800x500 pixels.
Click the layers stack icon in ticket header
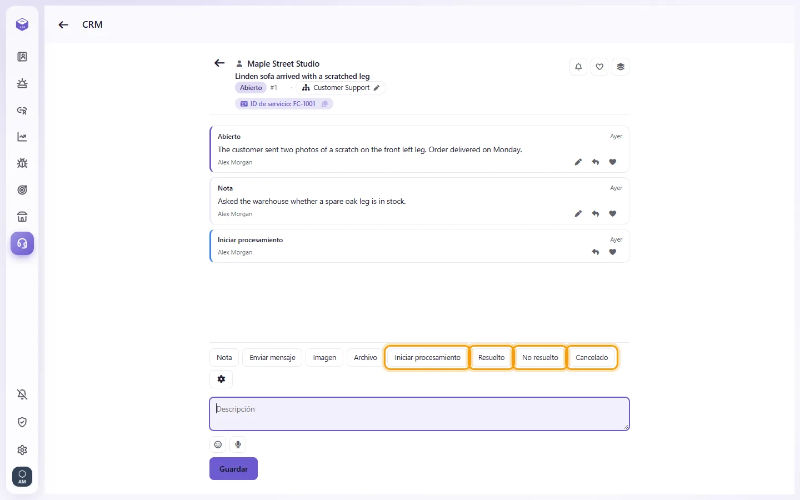(x=621, y=67)
